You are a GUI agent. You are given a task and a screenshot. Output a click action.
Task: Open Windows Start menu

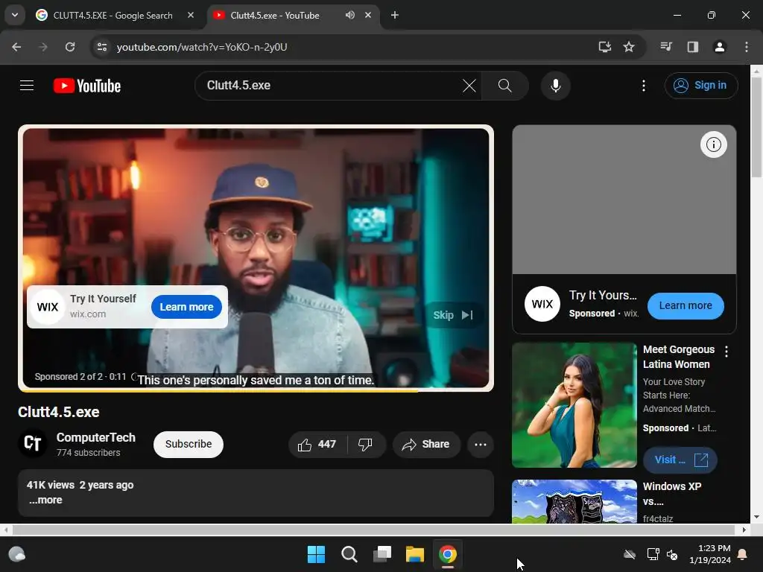(316, 554)
